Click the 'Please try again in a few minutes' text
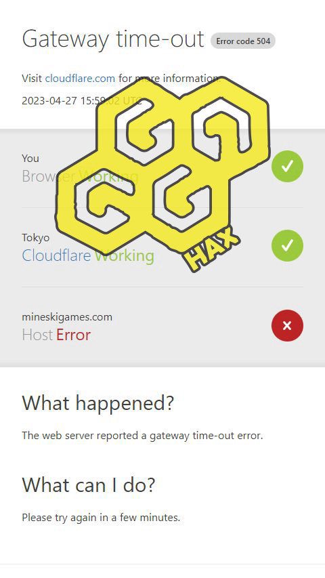The image size is (325, 578). [101, 518]
